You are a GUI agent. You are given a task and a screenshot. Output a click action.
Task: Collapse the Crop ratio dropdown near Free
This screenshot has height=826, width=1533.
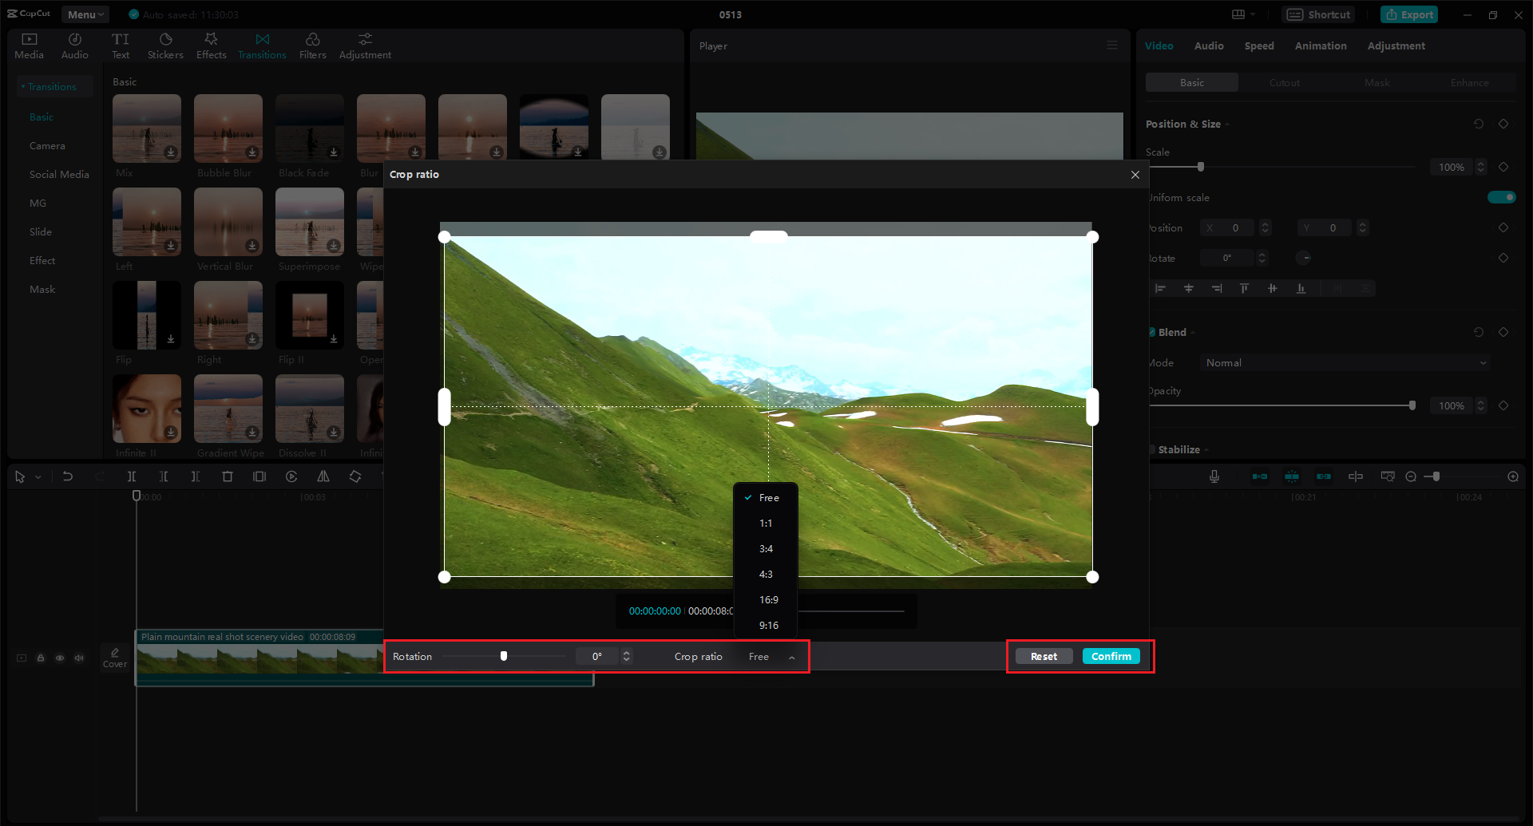coord(791,657)
